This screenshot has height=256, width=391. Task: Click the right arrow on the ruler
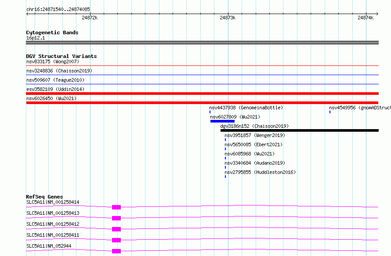point(377,14)
